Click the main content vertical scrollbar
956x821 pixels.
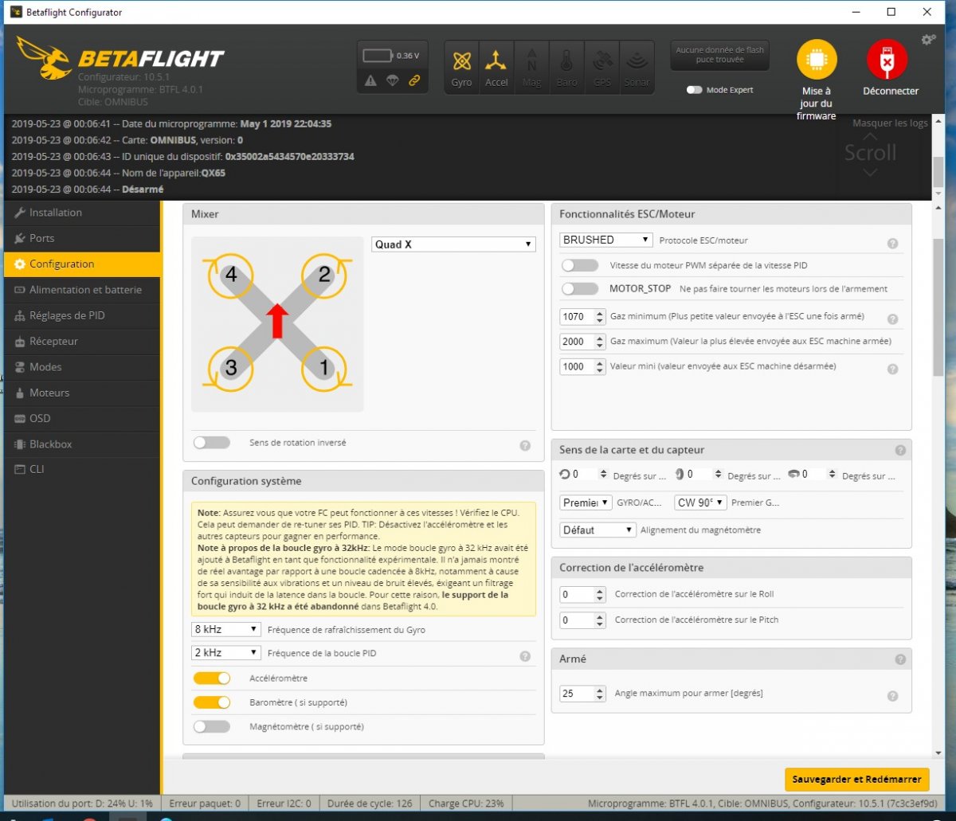tap(938, 319)
